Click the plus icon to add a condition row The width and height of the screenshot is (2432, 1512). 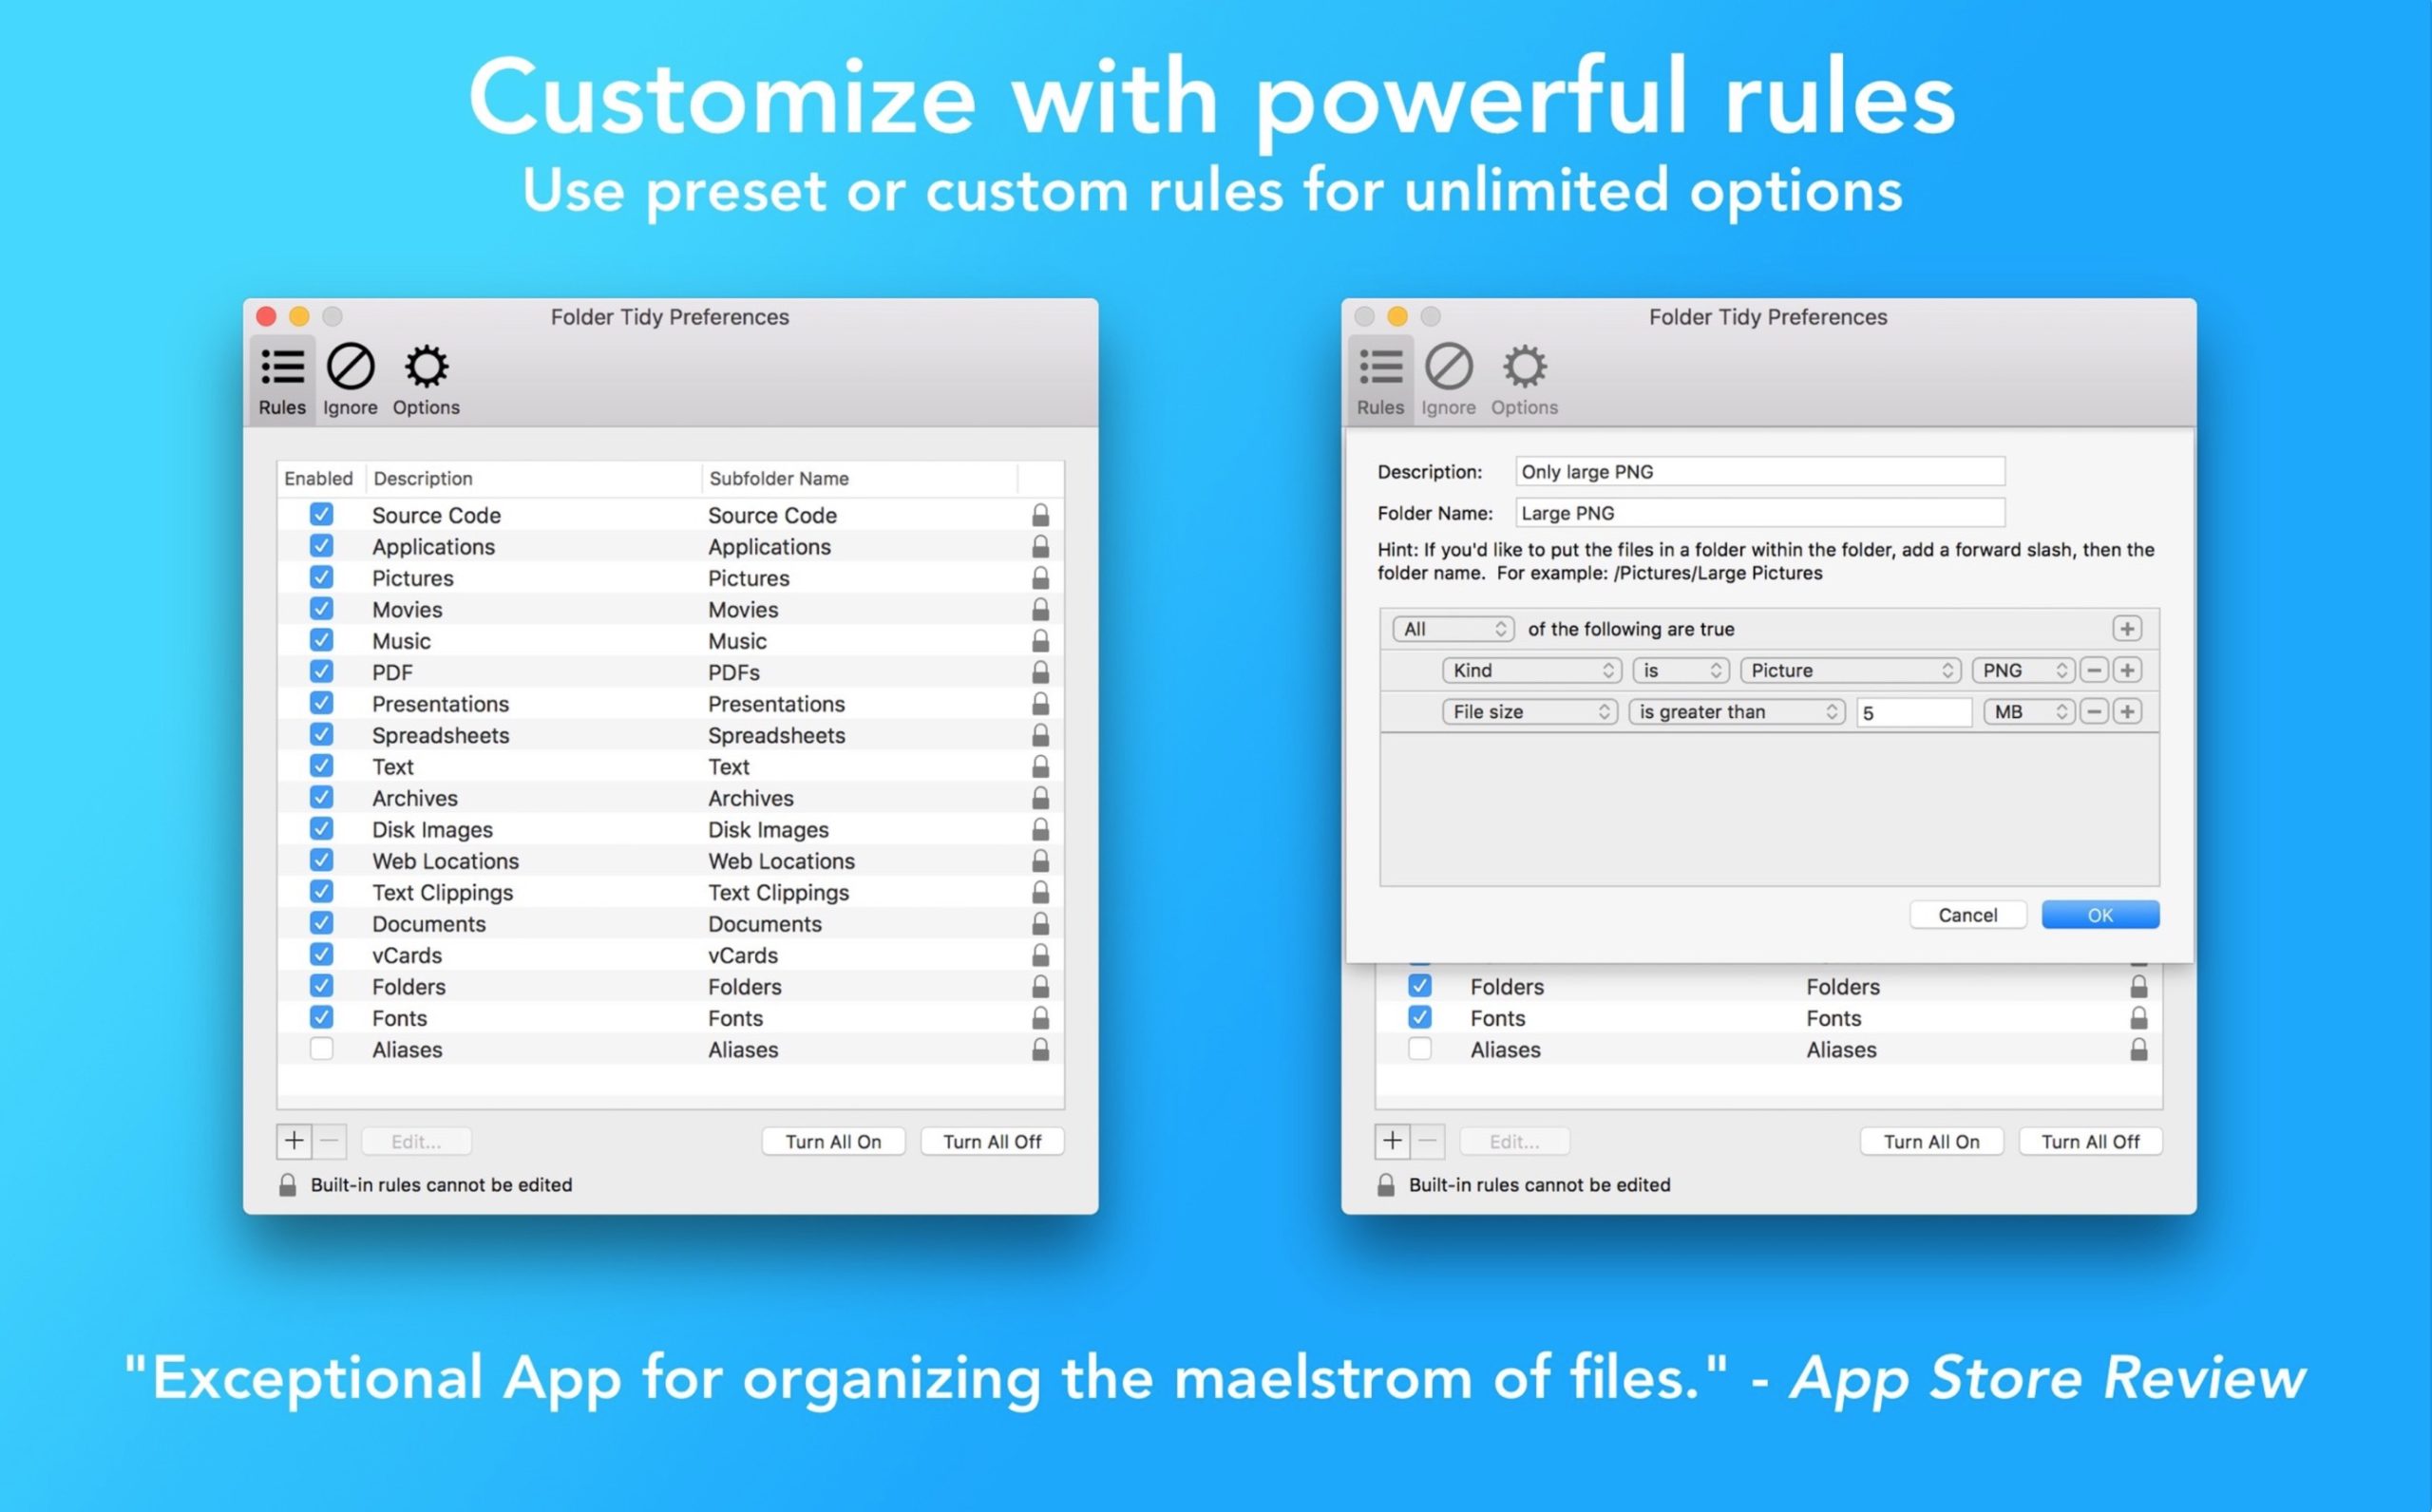tap(2128, 628)
